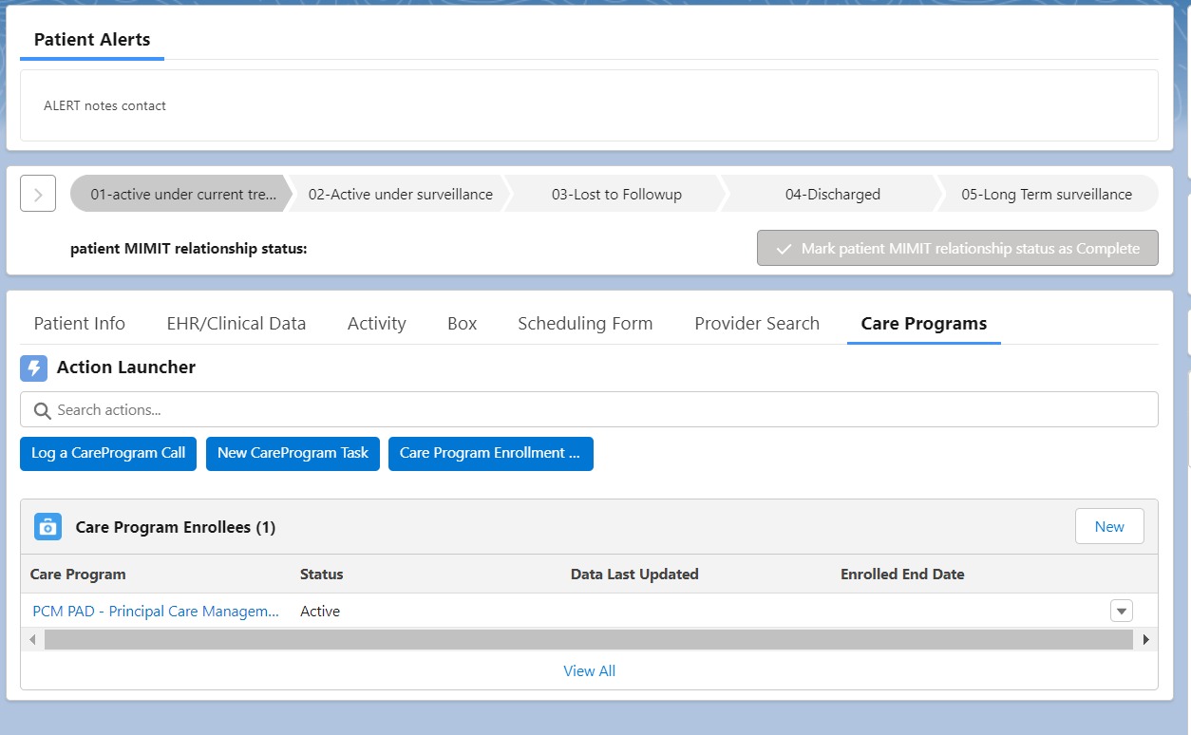Image resolution: width=1191 pixels, height=735 pixels.
Task: Select the 05-Long Term surveillance stage
Action: coord(1046,194)
